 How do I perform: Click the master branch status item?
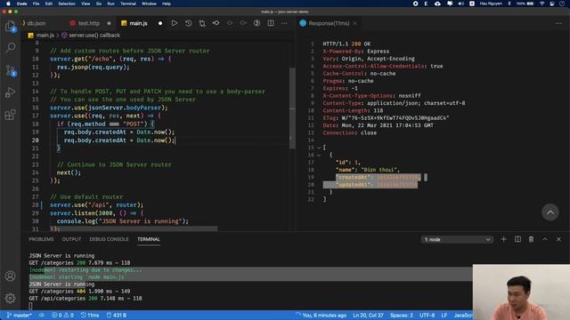pos(20,315)
